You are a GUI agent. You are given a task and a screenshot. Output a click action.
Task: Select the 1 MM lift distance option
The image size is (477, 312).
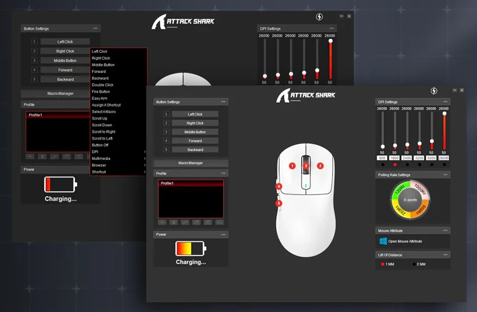tap(383, 265)
